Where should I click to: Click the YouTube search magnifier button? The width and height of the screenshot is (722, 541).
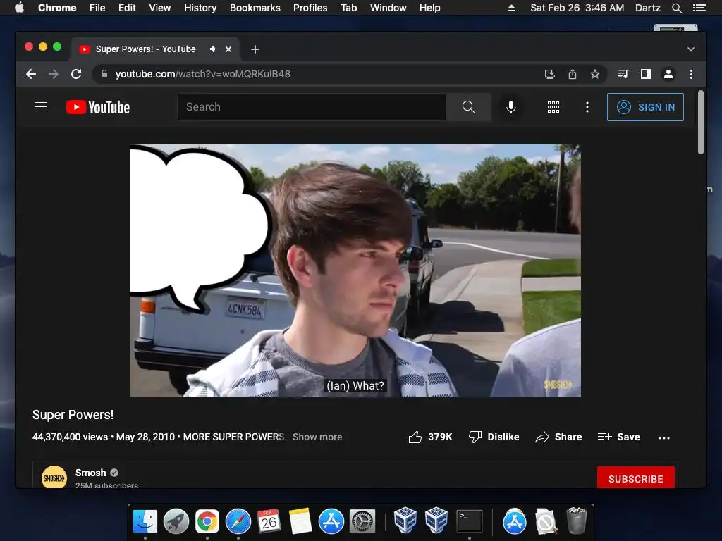tap(468, 107)
